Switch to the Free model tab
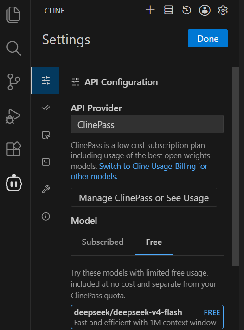244x330 pixels. click(154, 242)
